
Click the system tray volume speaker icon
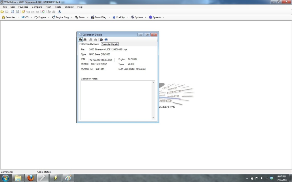(262, 178)
